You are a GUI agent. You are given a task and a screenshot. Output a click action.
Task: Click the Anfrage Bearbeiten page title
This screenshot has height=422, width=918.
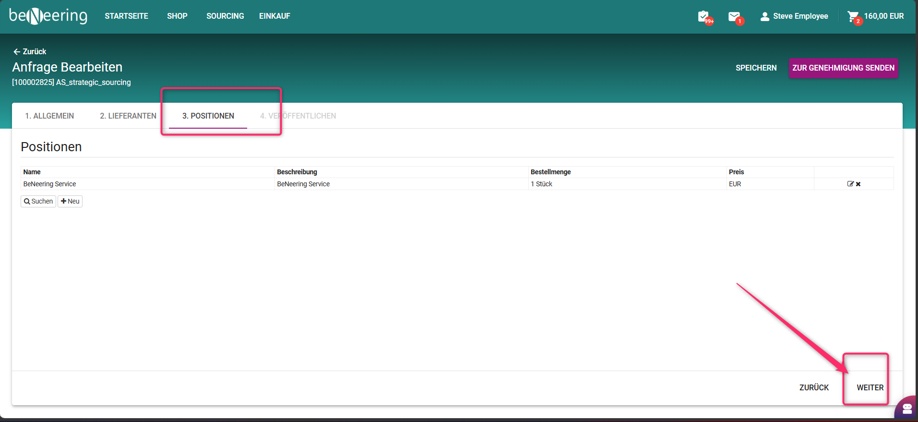pyautogui.click(x=67, y=67)
